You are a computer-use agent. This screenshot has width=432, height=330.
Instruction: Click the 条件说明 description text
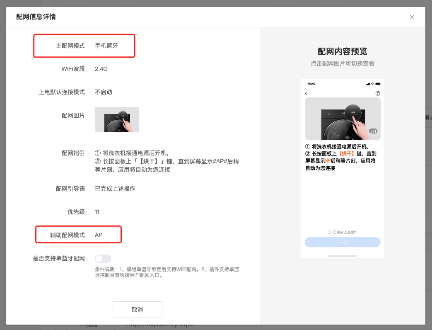(167, 272)
